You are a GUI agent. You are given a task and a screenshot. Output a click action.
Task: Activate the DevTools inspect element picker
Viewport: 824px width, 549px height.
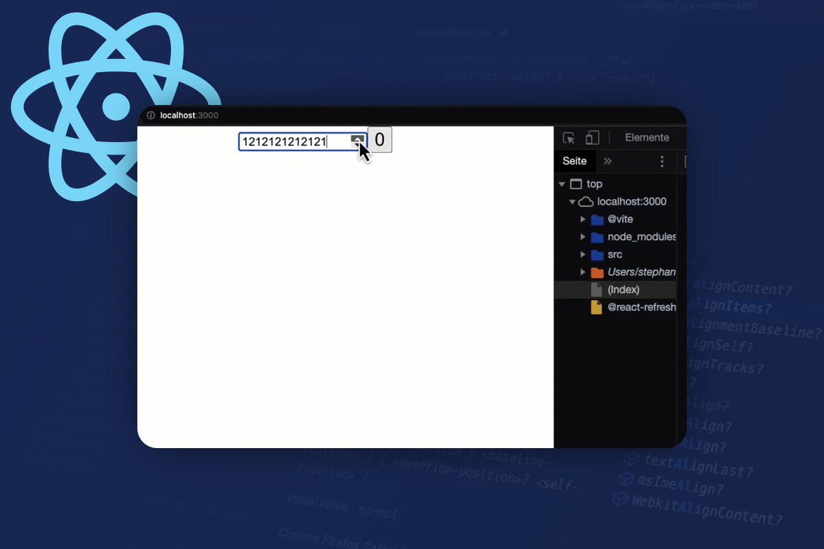[569, 138]
